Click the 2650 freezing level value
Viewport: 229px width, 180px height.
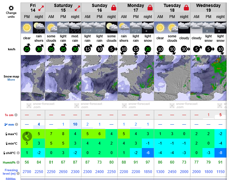63,172
